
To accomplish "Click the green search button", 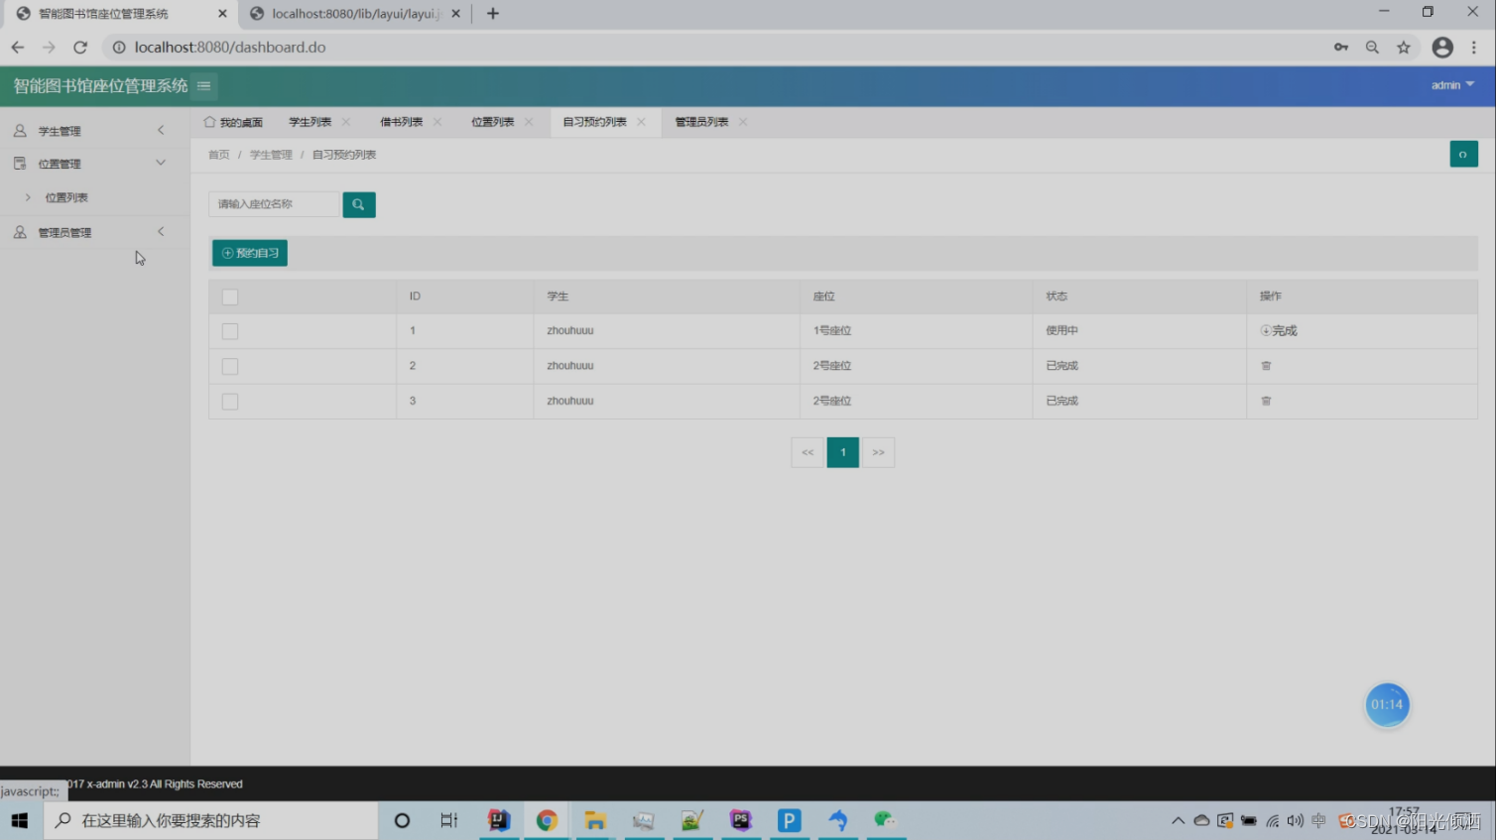I will [x=359, y=204].
